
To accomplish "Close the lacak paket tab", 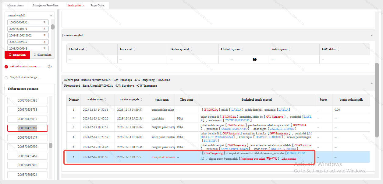I will 84,6.
